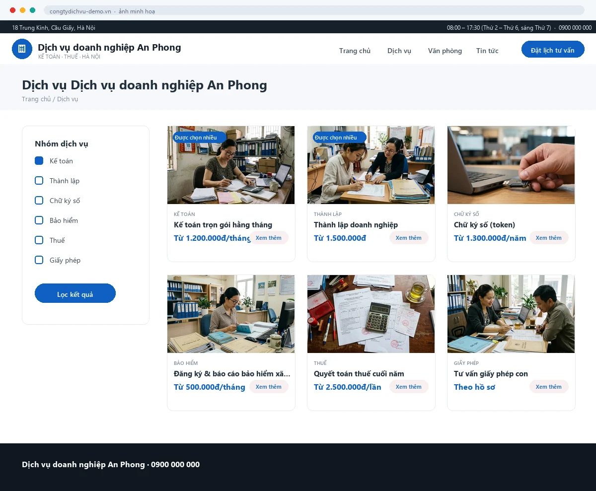Toggle the Thuế filter checkbox
The image size is (596, 491).
[x=39, y=240]
